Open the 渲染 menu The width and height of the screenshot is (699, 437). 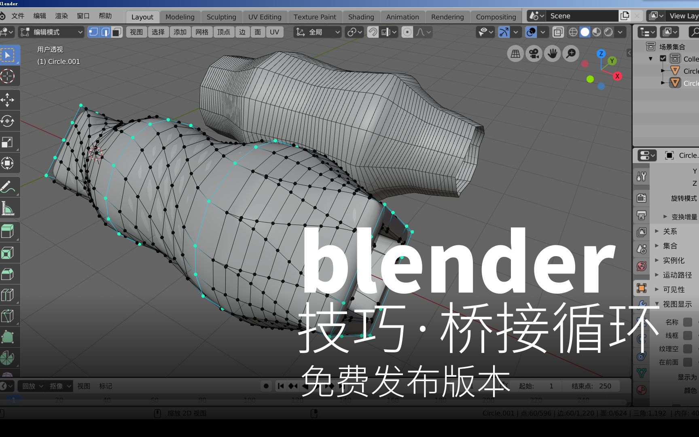pos(61,16)
